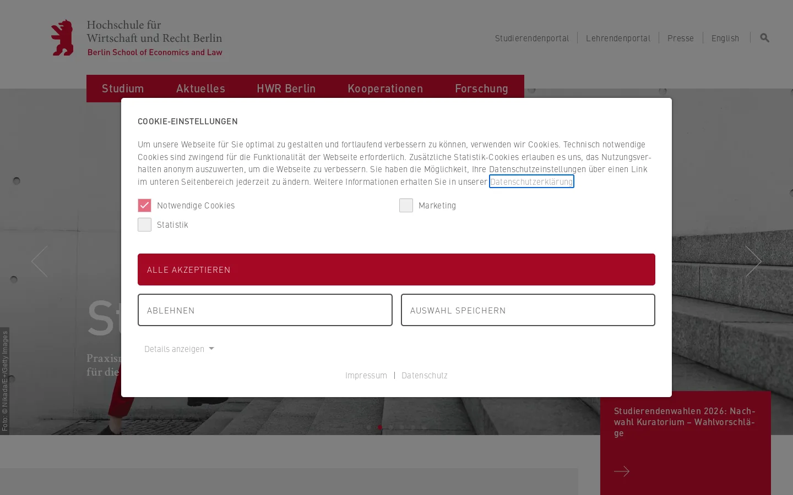Screen dimensions: 793x495
Task: Open the Studium menu
Action: pos(123,89)
